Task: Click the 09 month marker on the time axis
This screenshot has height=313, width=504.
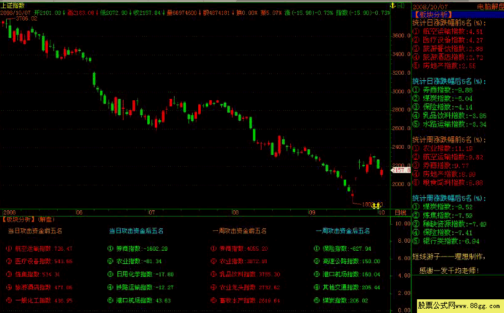Action: [312, 212]
